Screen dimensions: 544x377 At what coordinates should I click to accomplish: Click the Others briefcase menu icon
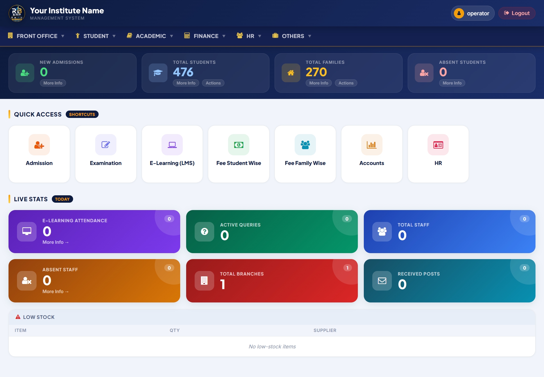click(275, 35)
